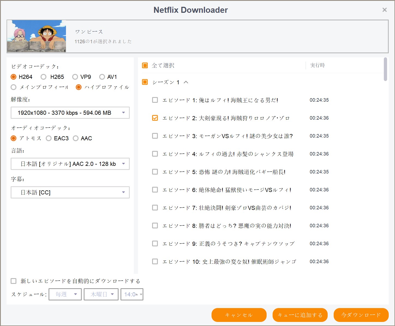395x326 pixels.
Task: Click episode title ルフィの過去! 赤髪のシャンクス登場
Action: (246, 154)
